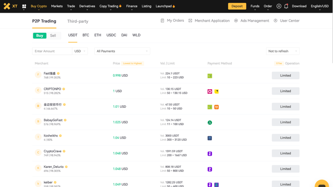Click Limited button for Karen_Delurio
This screenshot has height=187, width=333.
(286, 169)
